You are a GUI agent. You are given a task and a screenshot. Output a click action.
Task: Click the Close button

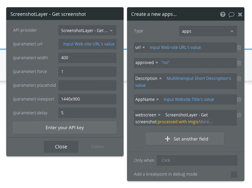[61, 147]
